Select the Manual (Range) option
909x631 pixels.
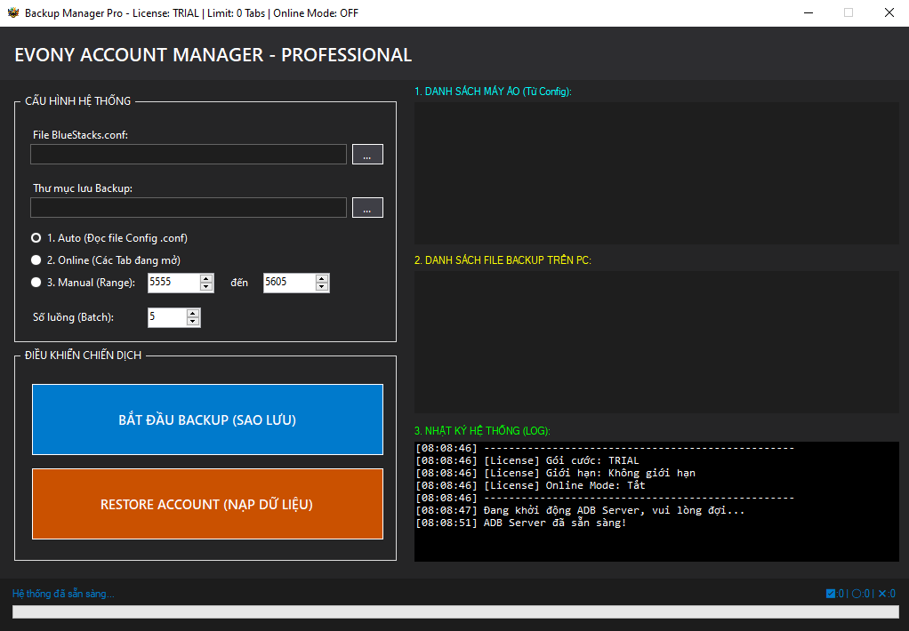point(36,283)
